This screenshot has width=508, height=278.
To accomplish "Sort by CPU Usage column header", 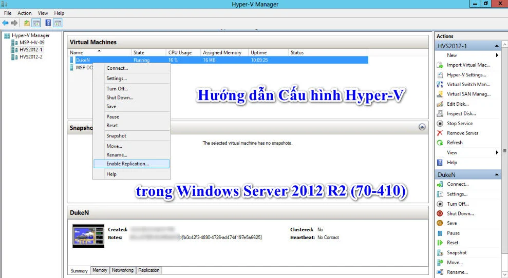I will pyautogui.click(x=183, y=52).
